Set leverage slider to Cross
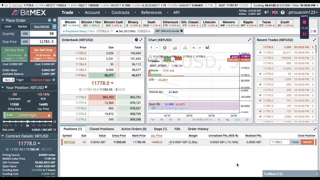320x180 pixels. tap(4, 122)
